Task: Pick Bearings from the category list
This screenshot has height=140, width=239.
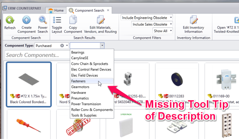Action: click(78, 52)
